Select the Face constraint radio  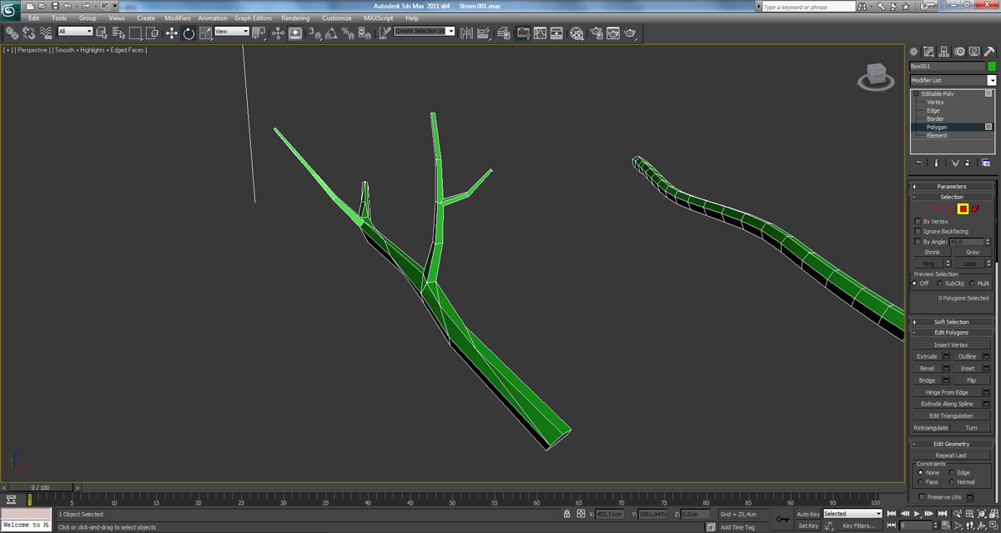click(920, 481)
